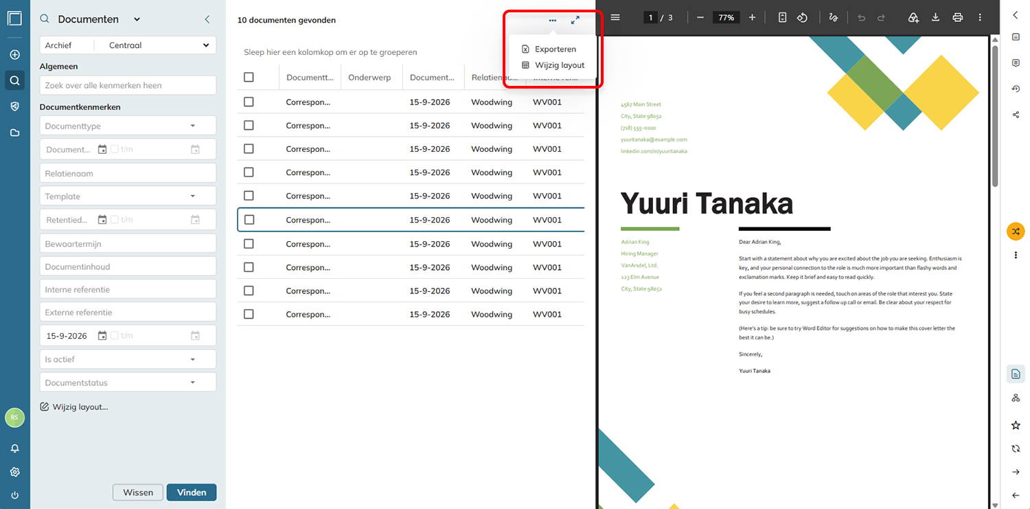
Task: Zoom in the PDF with the plus icon
Action: pos(752,17)
